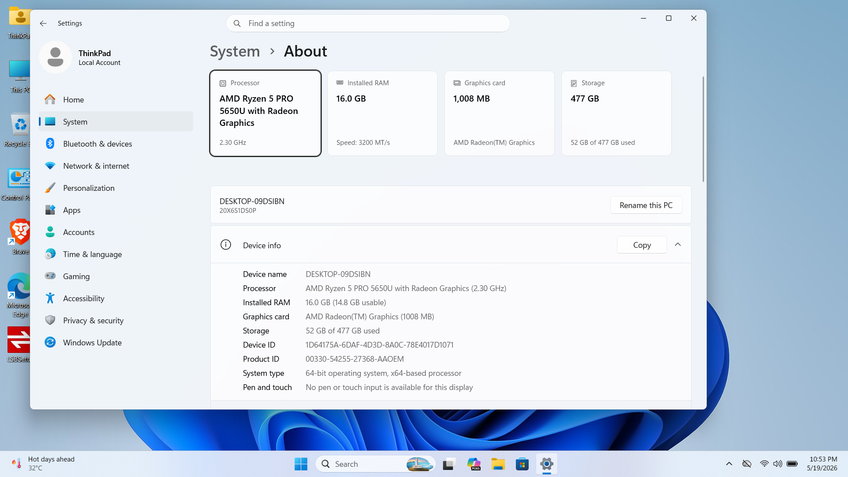
Task: Open File Explorer on the taskbar
Action: point(498,464)
